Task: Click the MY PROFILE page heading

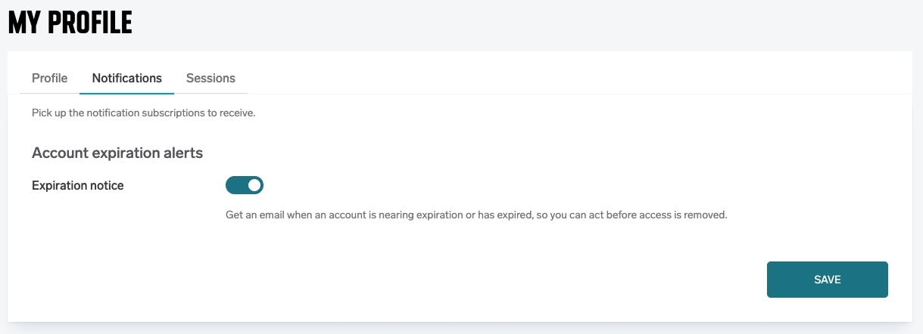Action: tap(70, 23)
